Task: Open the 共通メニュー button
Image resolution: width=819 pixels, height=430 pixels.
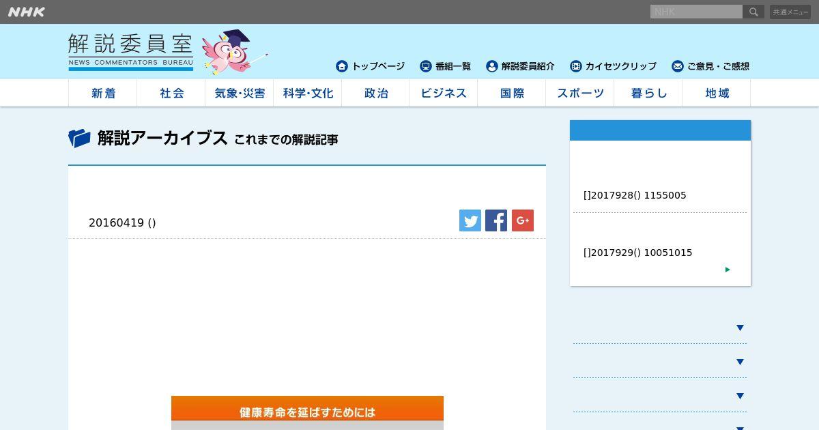Action: tap(790, 12)
